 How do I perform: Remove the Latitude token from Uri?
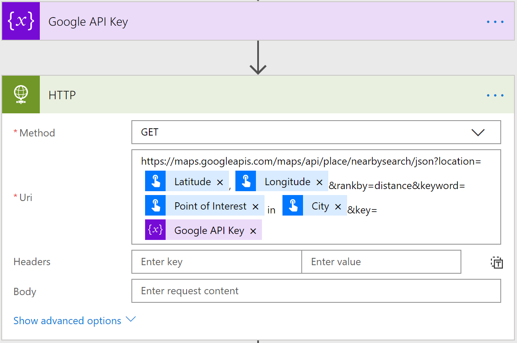click(220, 182)
